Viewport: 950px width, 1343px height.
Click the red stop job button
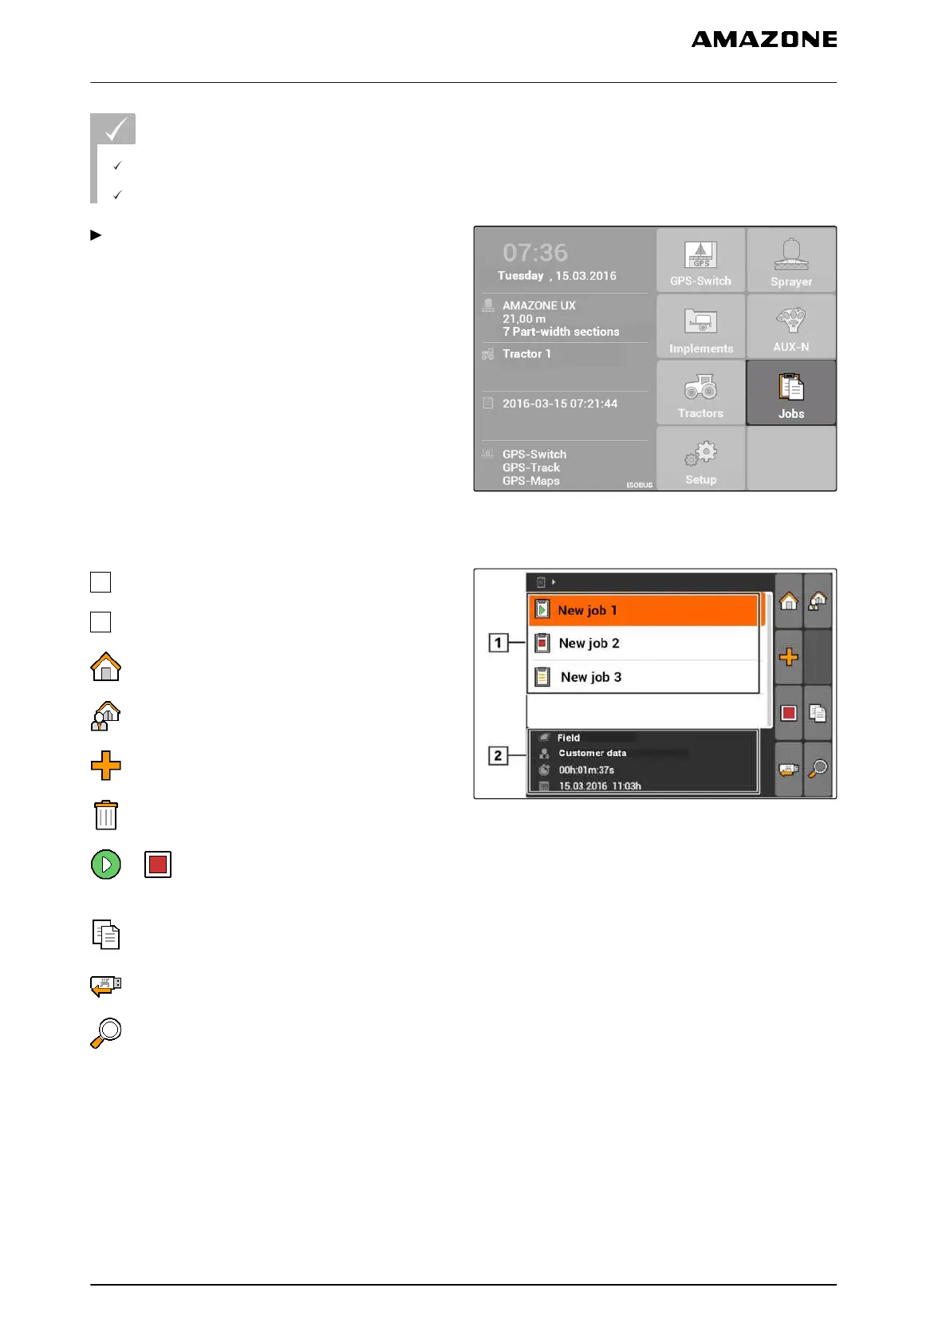coord(789,713)
